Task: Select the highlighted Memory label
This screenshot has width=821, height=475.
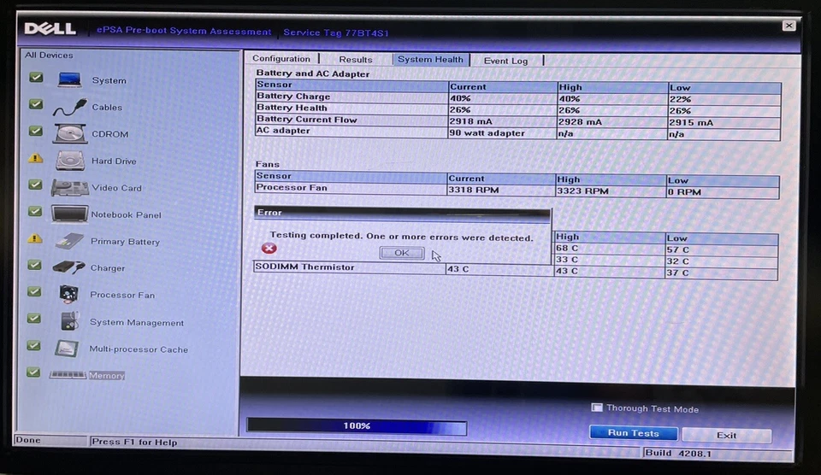Action: coord(107,375)
